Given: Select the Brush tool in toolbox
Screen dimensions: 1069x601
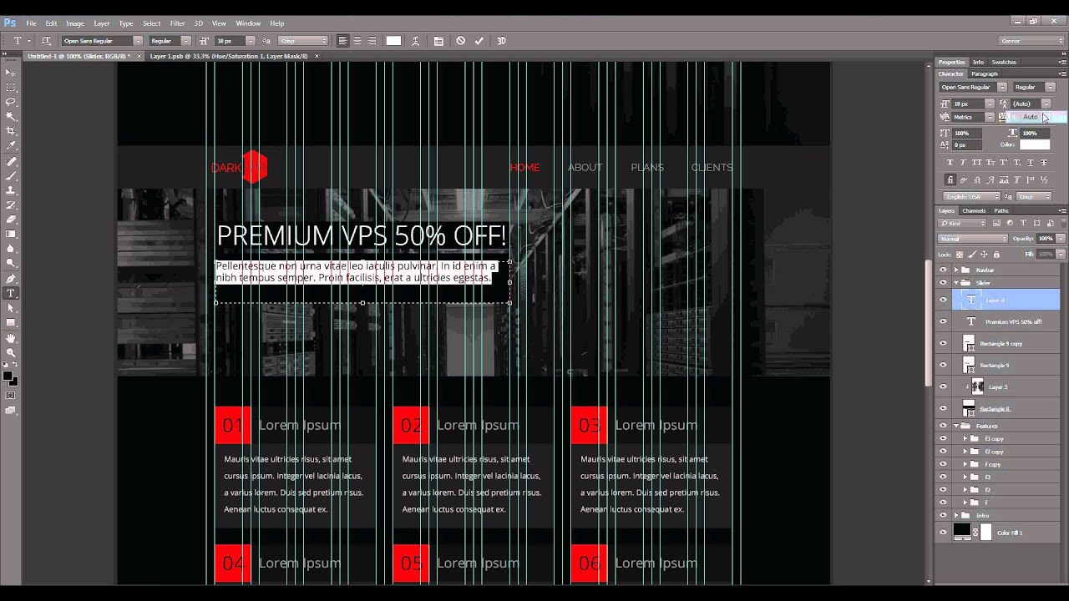Looking at the screenshot, I should (11, 175).
